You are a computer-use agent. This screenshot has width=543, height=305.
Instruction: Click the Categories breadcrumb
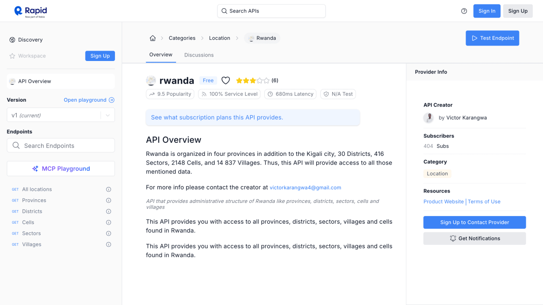point(182,38)
